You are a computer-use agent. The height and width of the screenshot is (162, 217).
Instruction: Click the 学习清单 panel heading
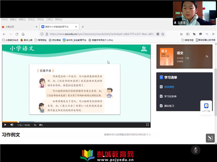[171, 77]
